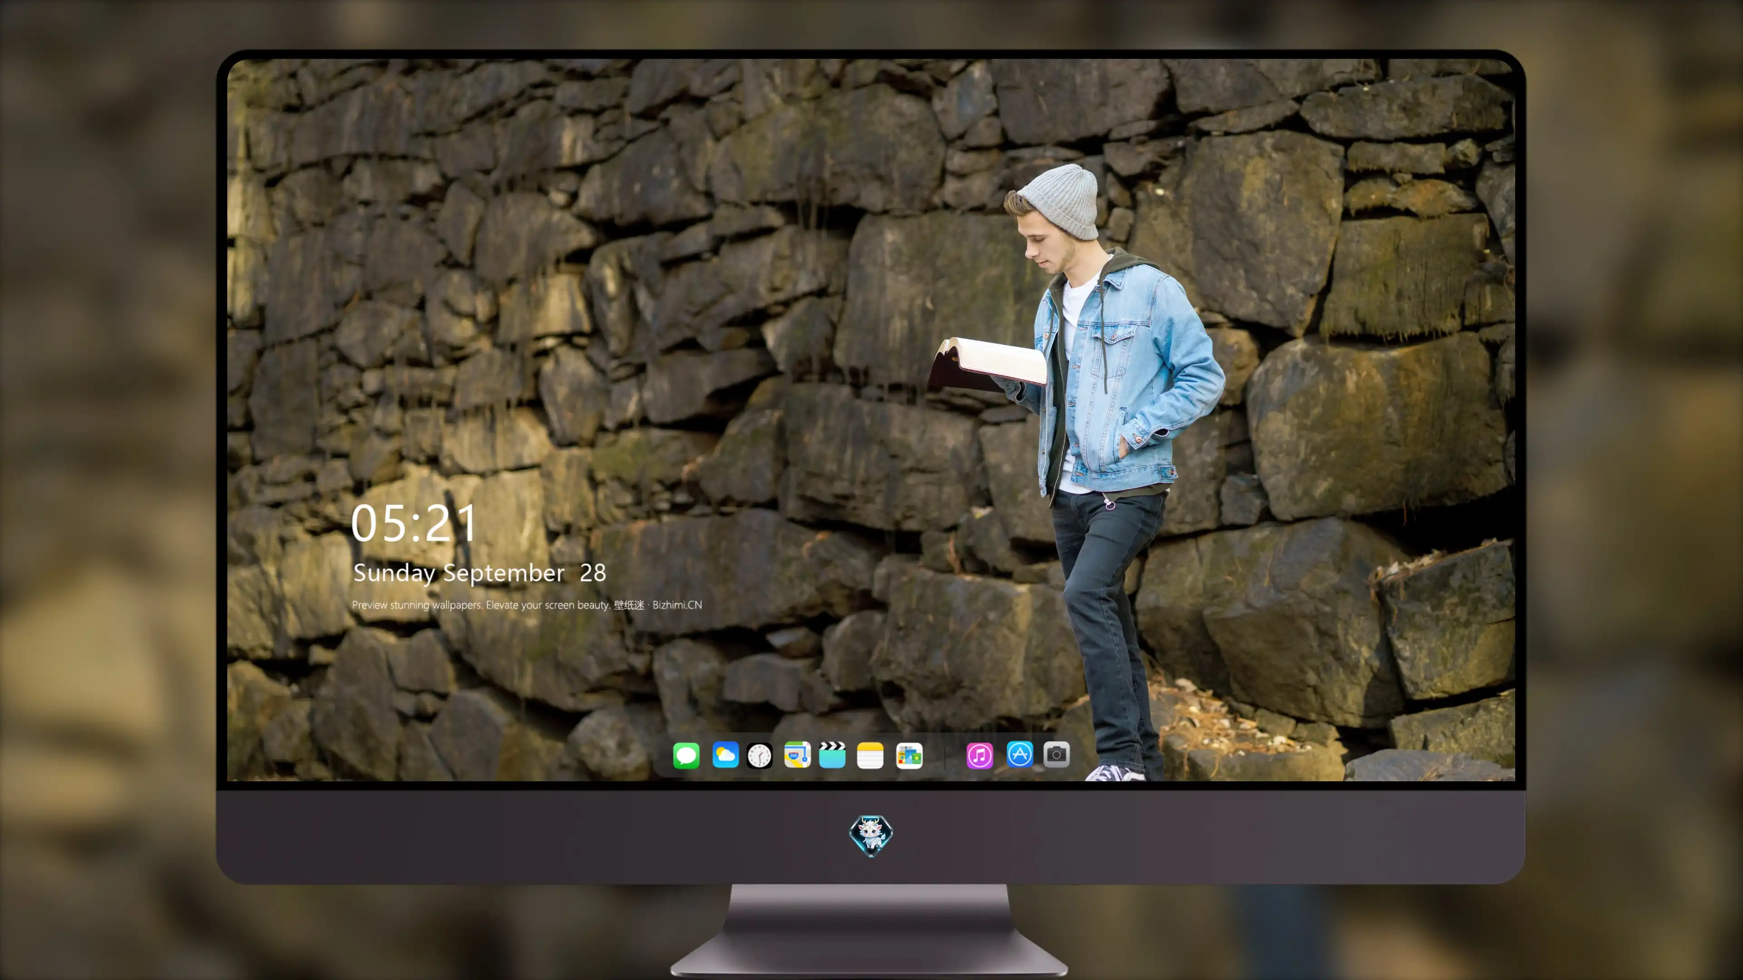Image resolution: width=1743 pixels, height=980 pixels.
Task: Launch the Maps app from the dock
Action: point(797,755)
